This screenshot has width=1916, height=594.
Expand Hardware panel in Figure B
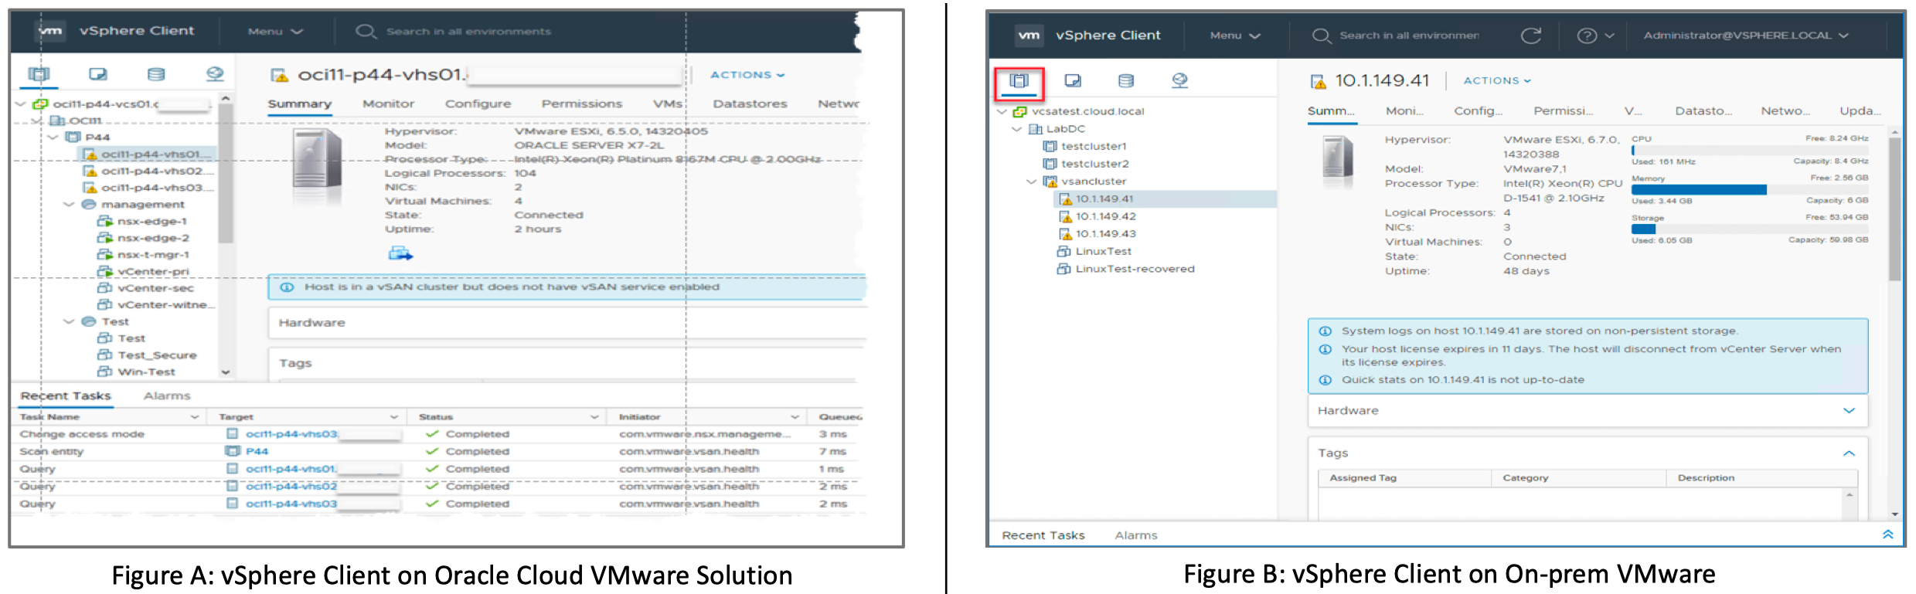click(1849, 411)
